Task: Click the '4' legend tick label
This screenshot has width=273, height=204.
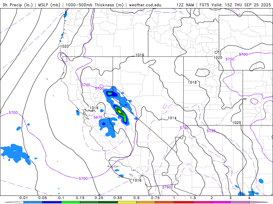Action: click(x=249, y=198)
